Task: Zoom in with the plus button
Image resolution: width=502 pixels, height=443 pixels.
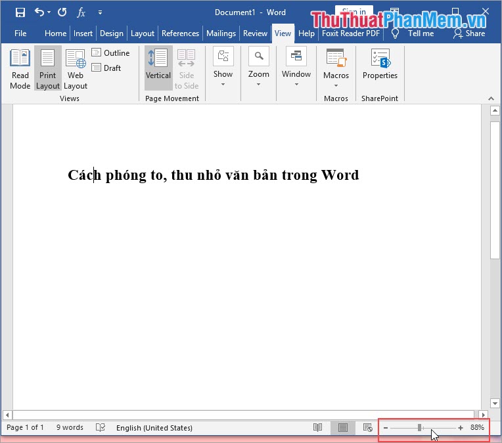Action: 461,428
